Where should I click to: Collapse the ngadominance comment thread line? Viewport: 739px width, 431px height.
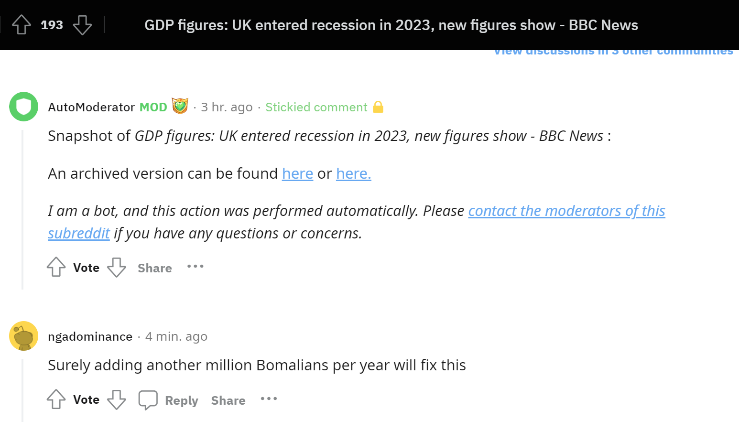(x=22, y=390)
